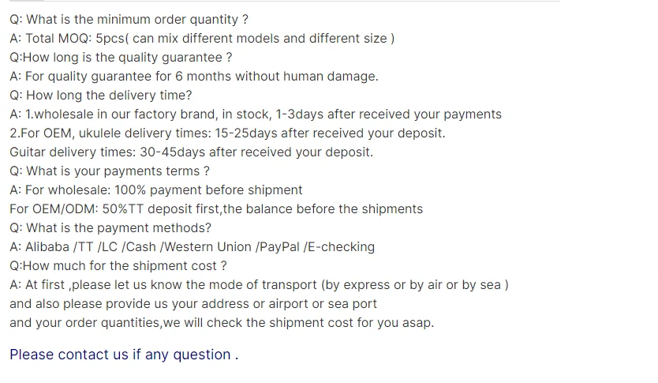Click the minimum order quantity question
658x383 pixels.
(x=129, y=19)
